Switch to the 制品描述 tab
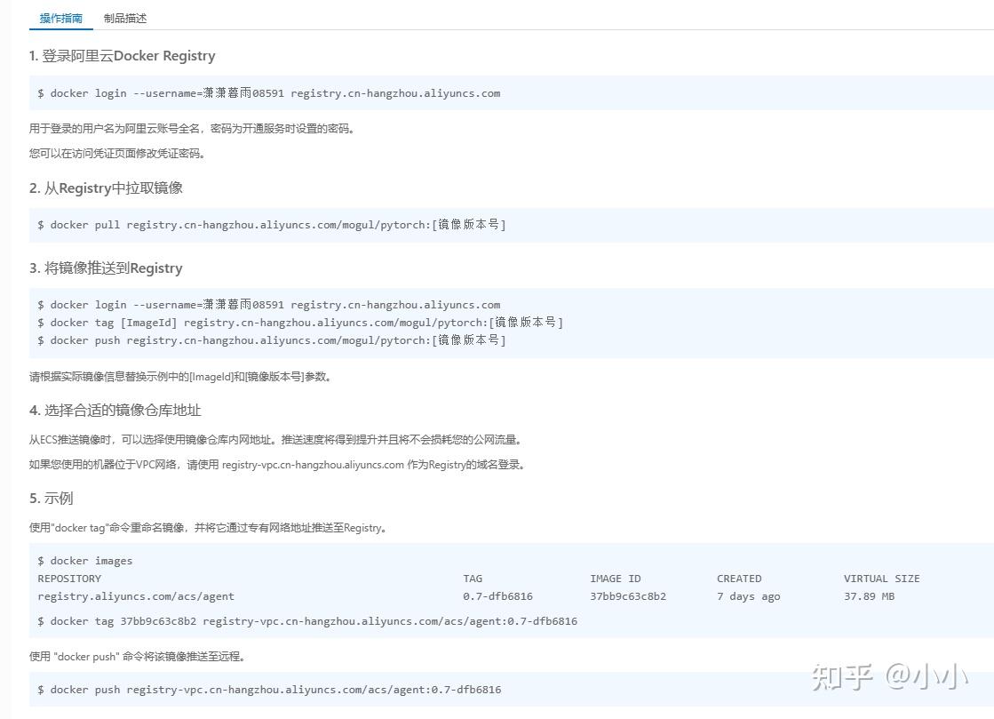 (x=126, y=18)
